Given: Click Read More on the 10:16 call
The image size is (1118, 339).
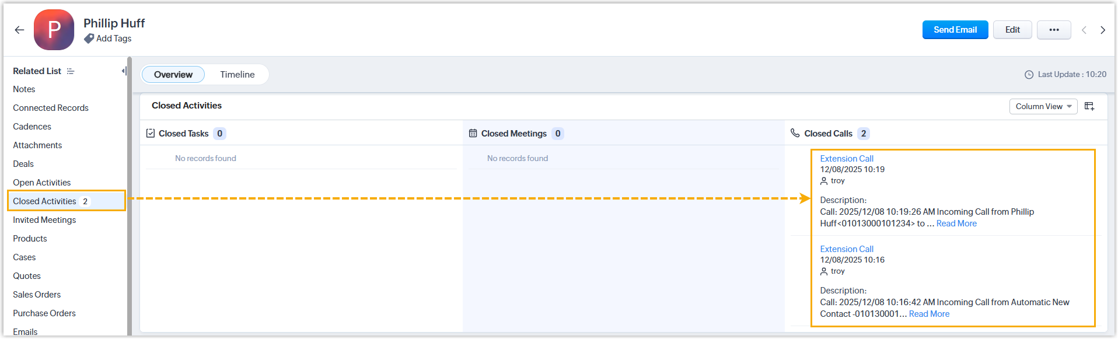Looking at the screenshot, I should 929,314.
